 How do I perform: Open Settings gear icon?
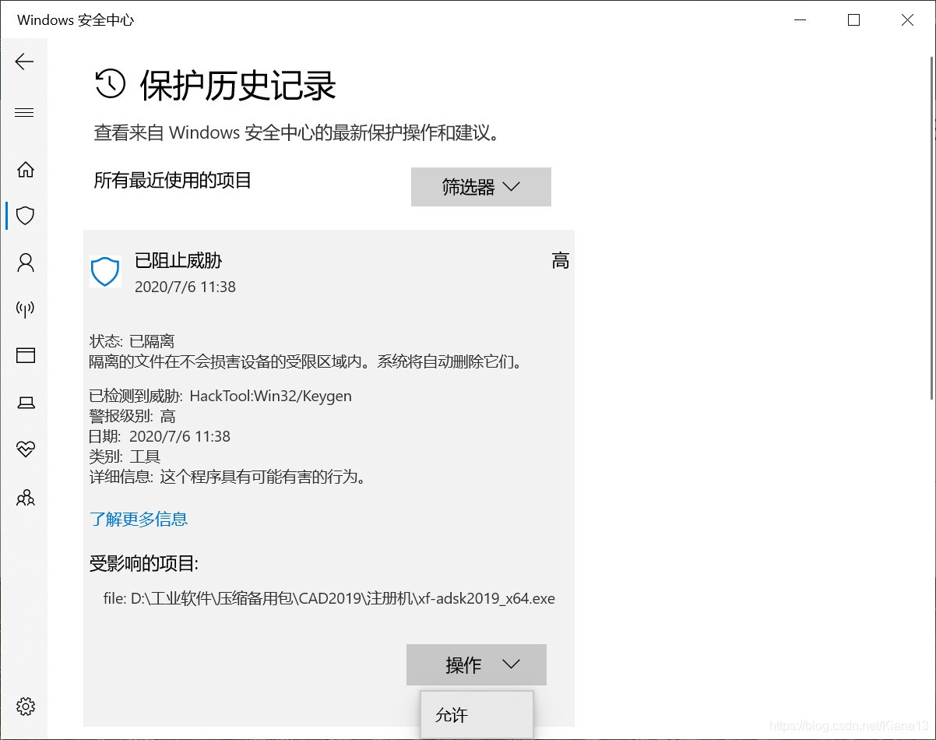click(x=26, y=707)
